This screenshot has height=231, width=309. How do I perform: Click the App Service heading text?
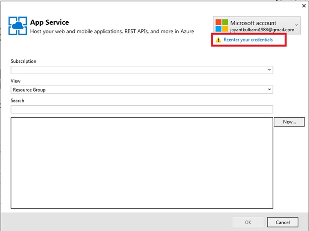pos(50,22)
